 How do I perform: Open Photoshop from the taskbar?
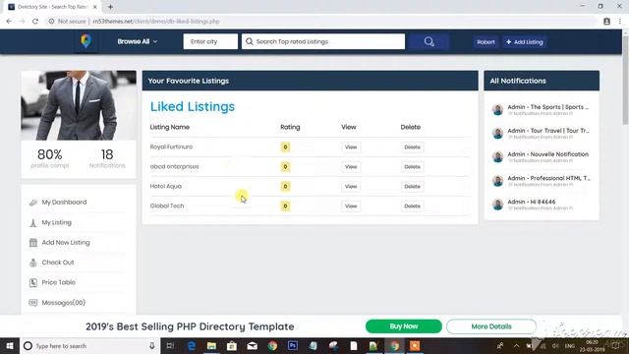[293, 345]
